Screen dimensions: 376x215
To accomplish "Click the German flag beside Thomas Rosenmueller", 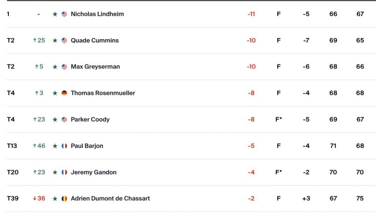I will (64, 93).
